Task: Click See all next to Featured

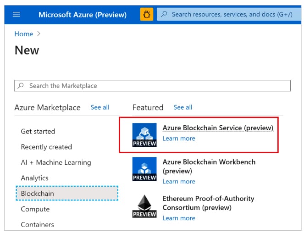Action: (182, 107)
